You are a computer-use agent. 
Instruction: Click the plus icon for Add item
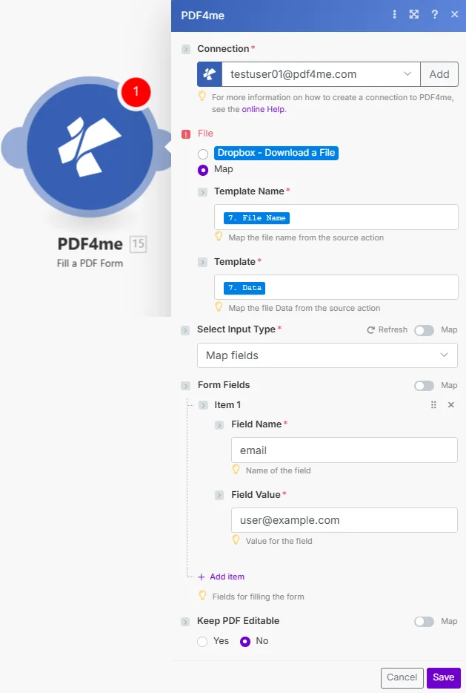pyautogui.click(x=202, y=577)
